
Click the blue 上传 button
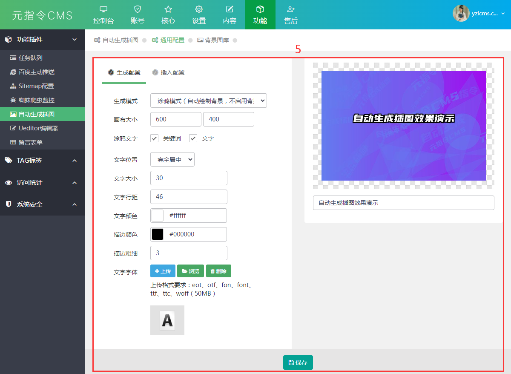[163, 271]
